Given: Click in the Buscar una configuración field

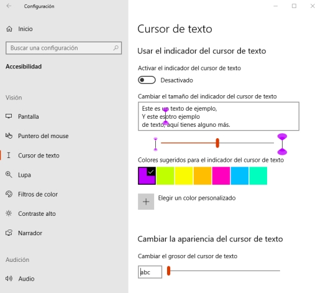Looking at the screenshot, I should pyautogui.click(x=64, y=48).
